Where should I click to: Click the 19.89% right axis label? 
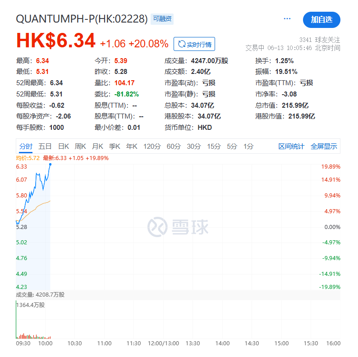[x=330, y=167]
